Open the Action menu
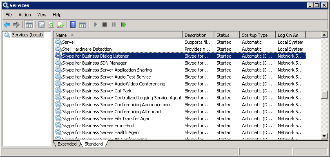 coord(25,15)
